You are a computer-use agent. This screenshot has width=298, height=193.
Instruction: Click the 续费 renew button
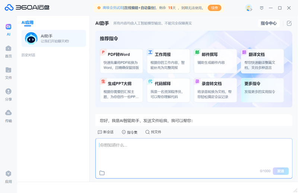tap(214, 8)
